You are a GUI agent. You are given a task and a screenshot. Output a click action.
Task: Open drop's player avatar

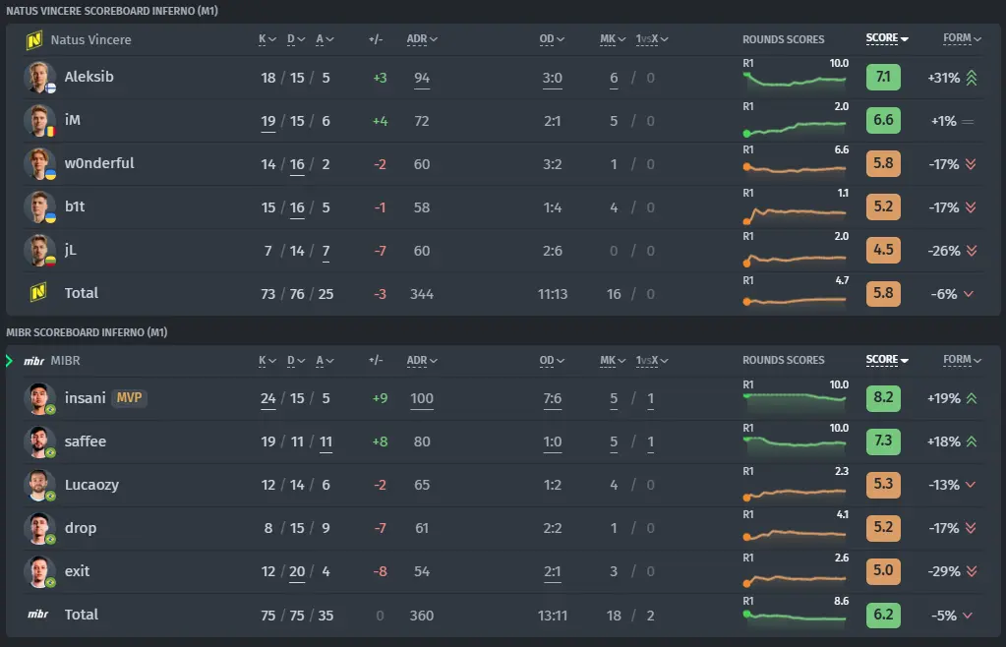(39, 528)
